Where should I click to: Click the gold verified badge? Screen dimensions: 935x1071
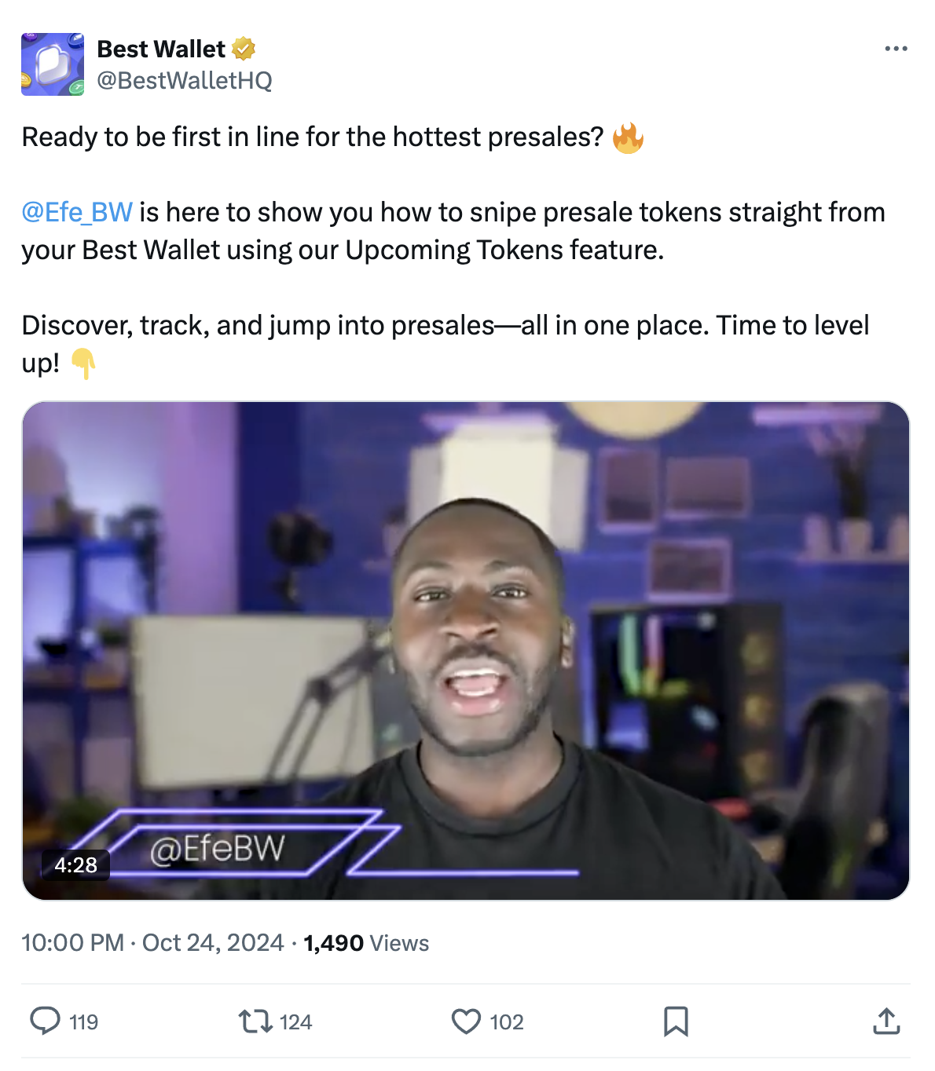pyautogui.click(x=244, y=49)
